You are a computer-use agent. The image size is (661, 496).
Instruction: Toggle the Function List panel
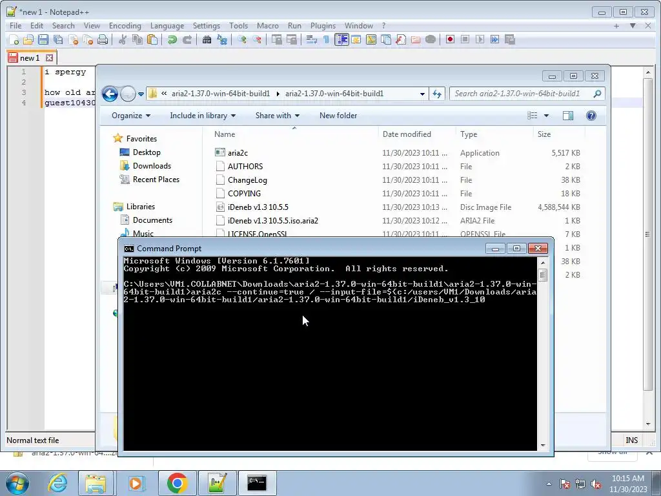coord(401,39)
